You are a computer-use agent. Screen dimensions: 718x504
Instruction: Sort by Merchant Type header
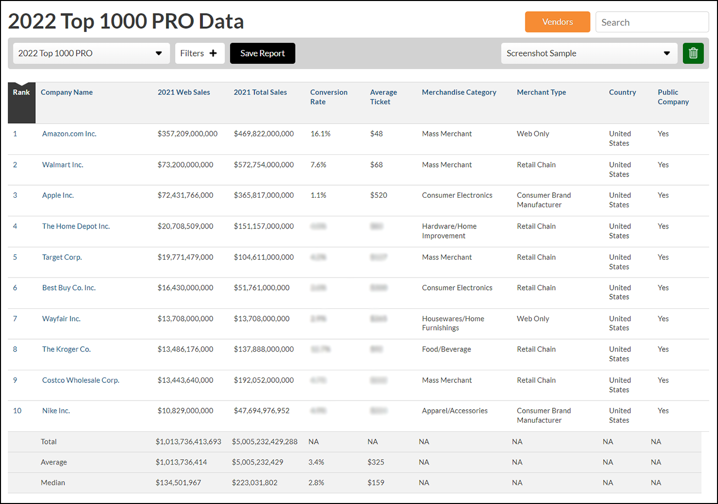coord(542,92)
